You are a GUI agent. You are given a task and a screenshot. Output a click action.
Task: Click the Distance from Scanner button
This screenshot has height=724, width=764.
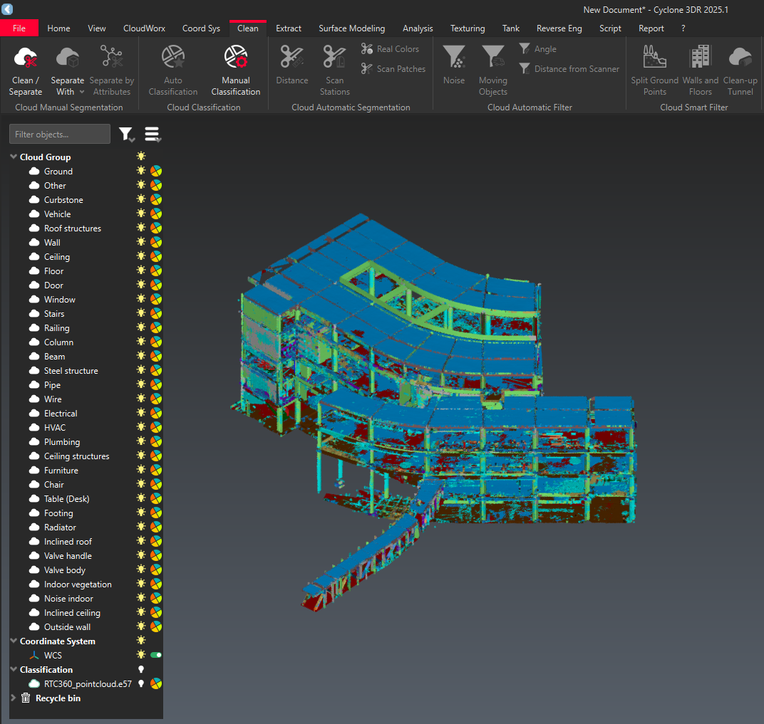569,69
